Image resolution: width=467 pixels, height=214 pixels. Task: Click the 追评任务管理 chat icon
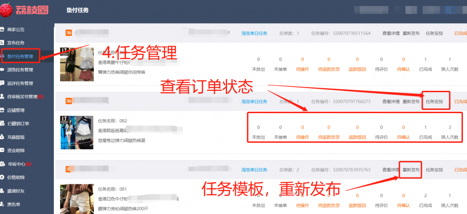pyautogui.click(x=2, y=83)
